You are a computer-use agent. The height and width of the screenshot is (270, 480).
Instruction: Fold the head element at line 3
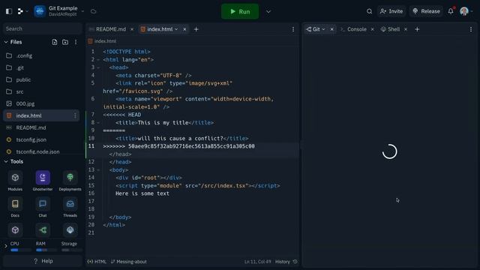click(x=98, y=67)
